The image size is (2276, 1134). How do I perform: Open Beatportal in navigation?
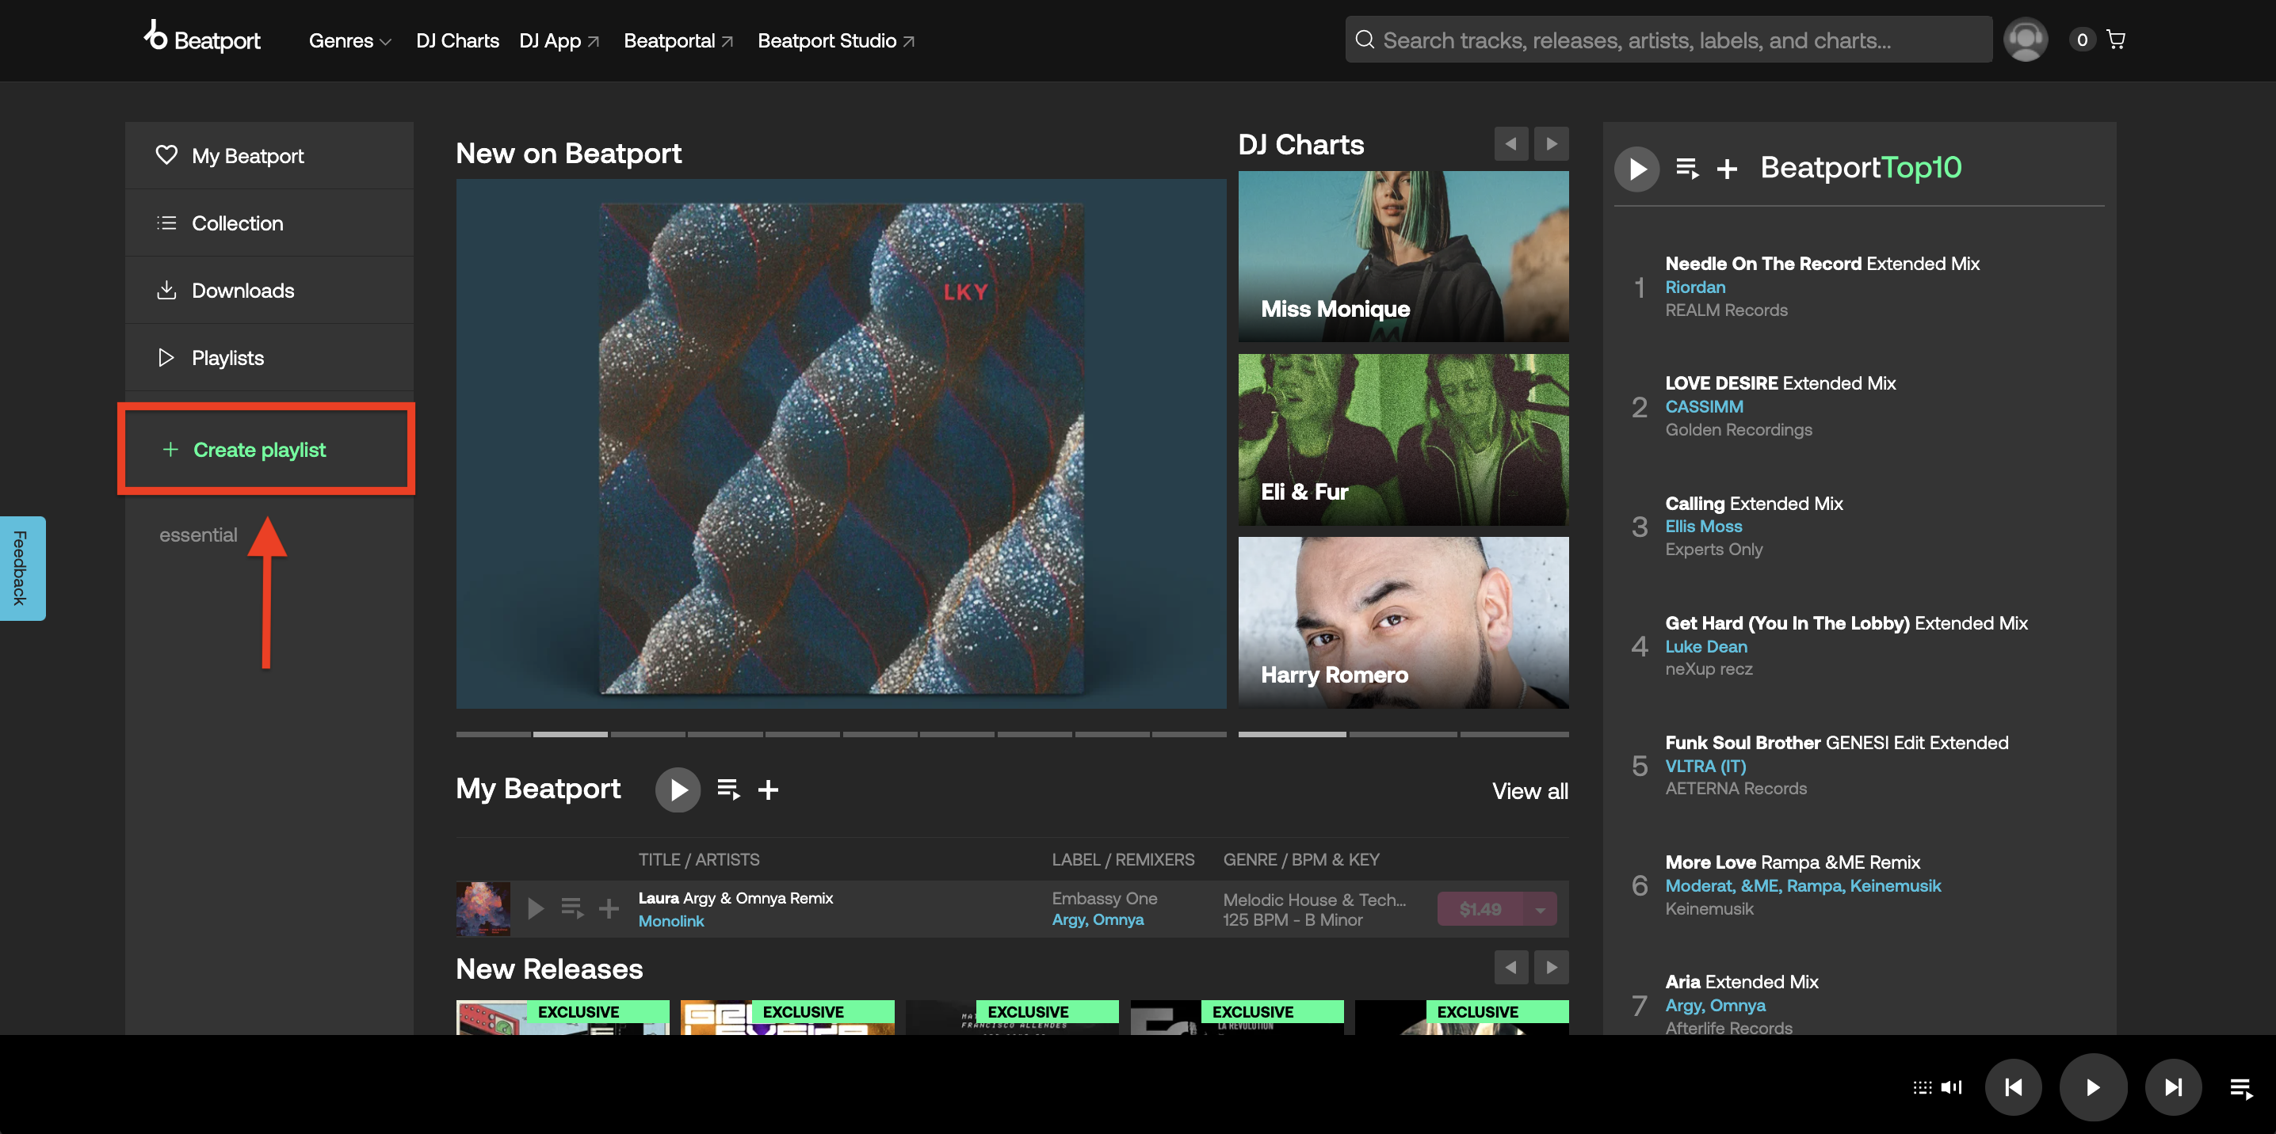point(678,40)
